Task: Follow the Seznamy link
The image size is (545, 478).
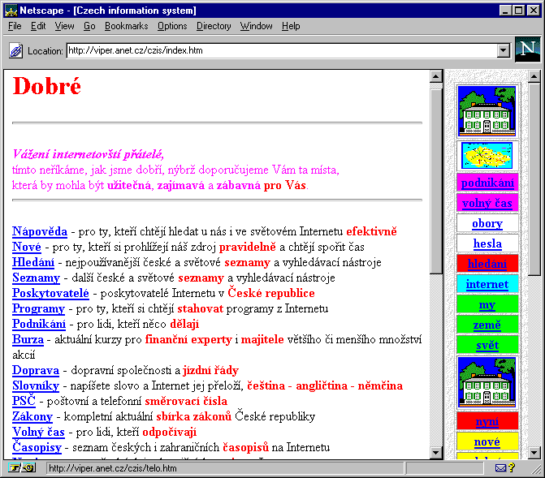Action: (36, 278)
